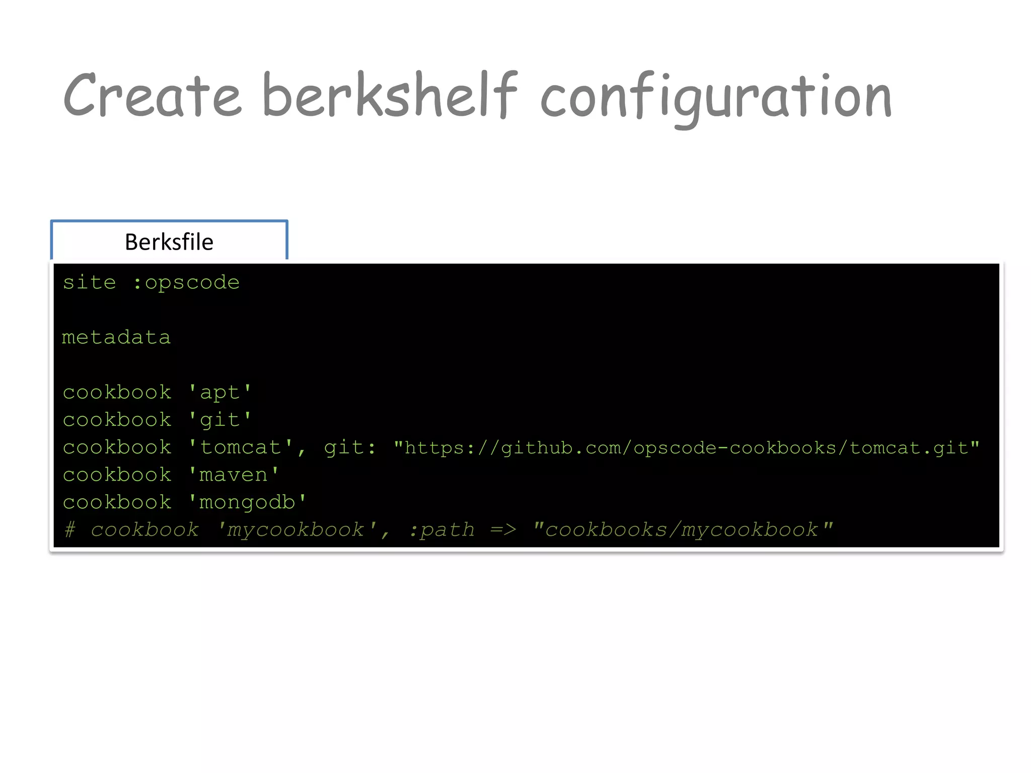Click the "=>" arrow in the comment
Viewport: 1031px width, 773px height.
503,530
